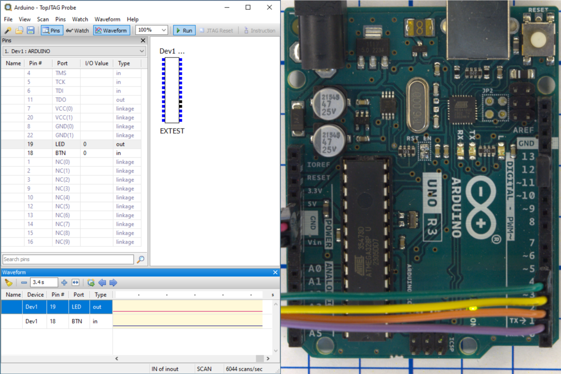561x374 pixels.
Task: Open the File menu
Action: [8, 19]
